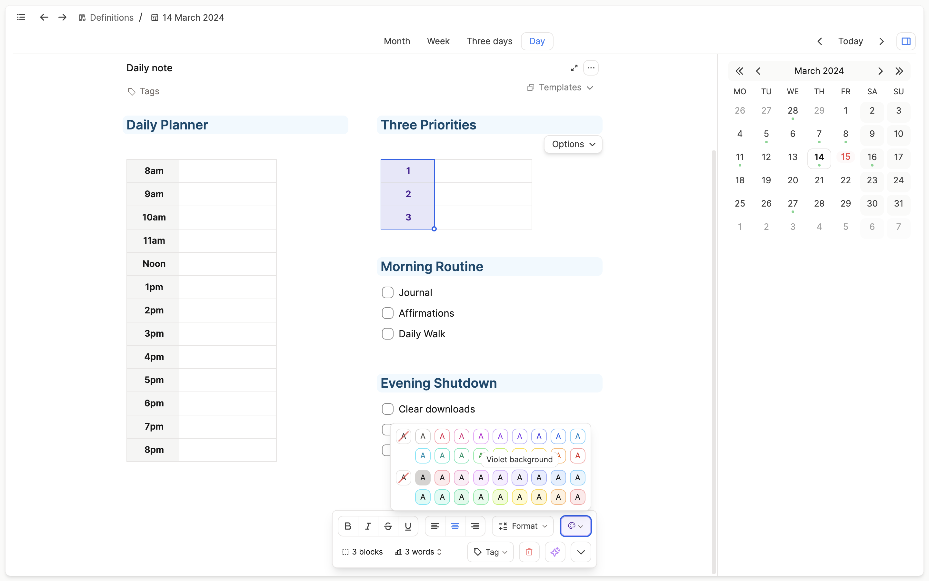The height and width of the screenshot is (581, 929).
Task: Click the strikethrough formatting icon
Action: (388, 525)
